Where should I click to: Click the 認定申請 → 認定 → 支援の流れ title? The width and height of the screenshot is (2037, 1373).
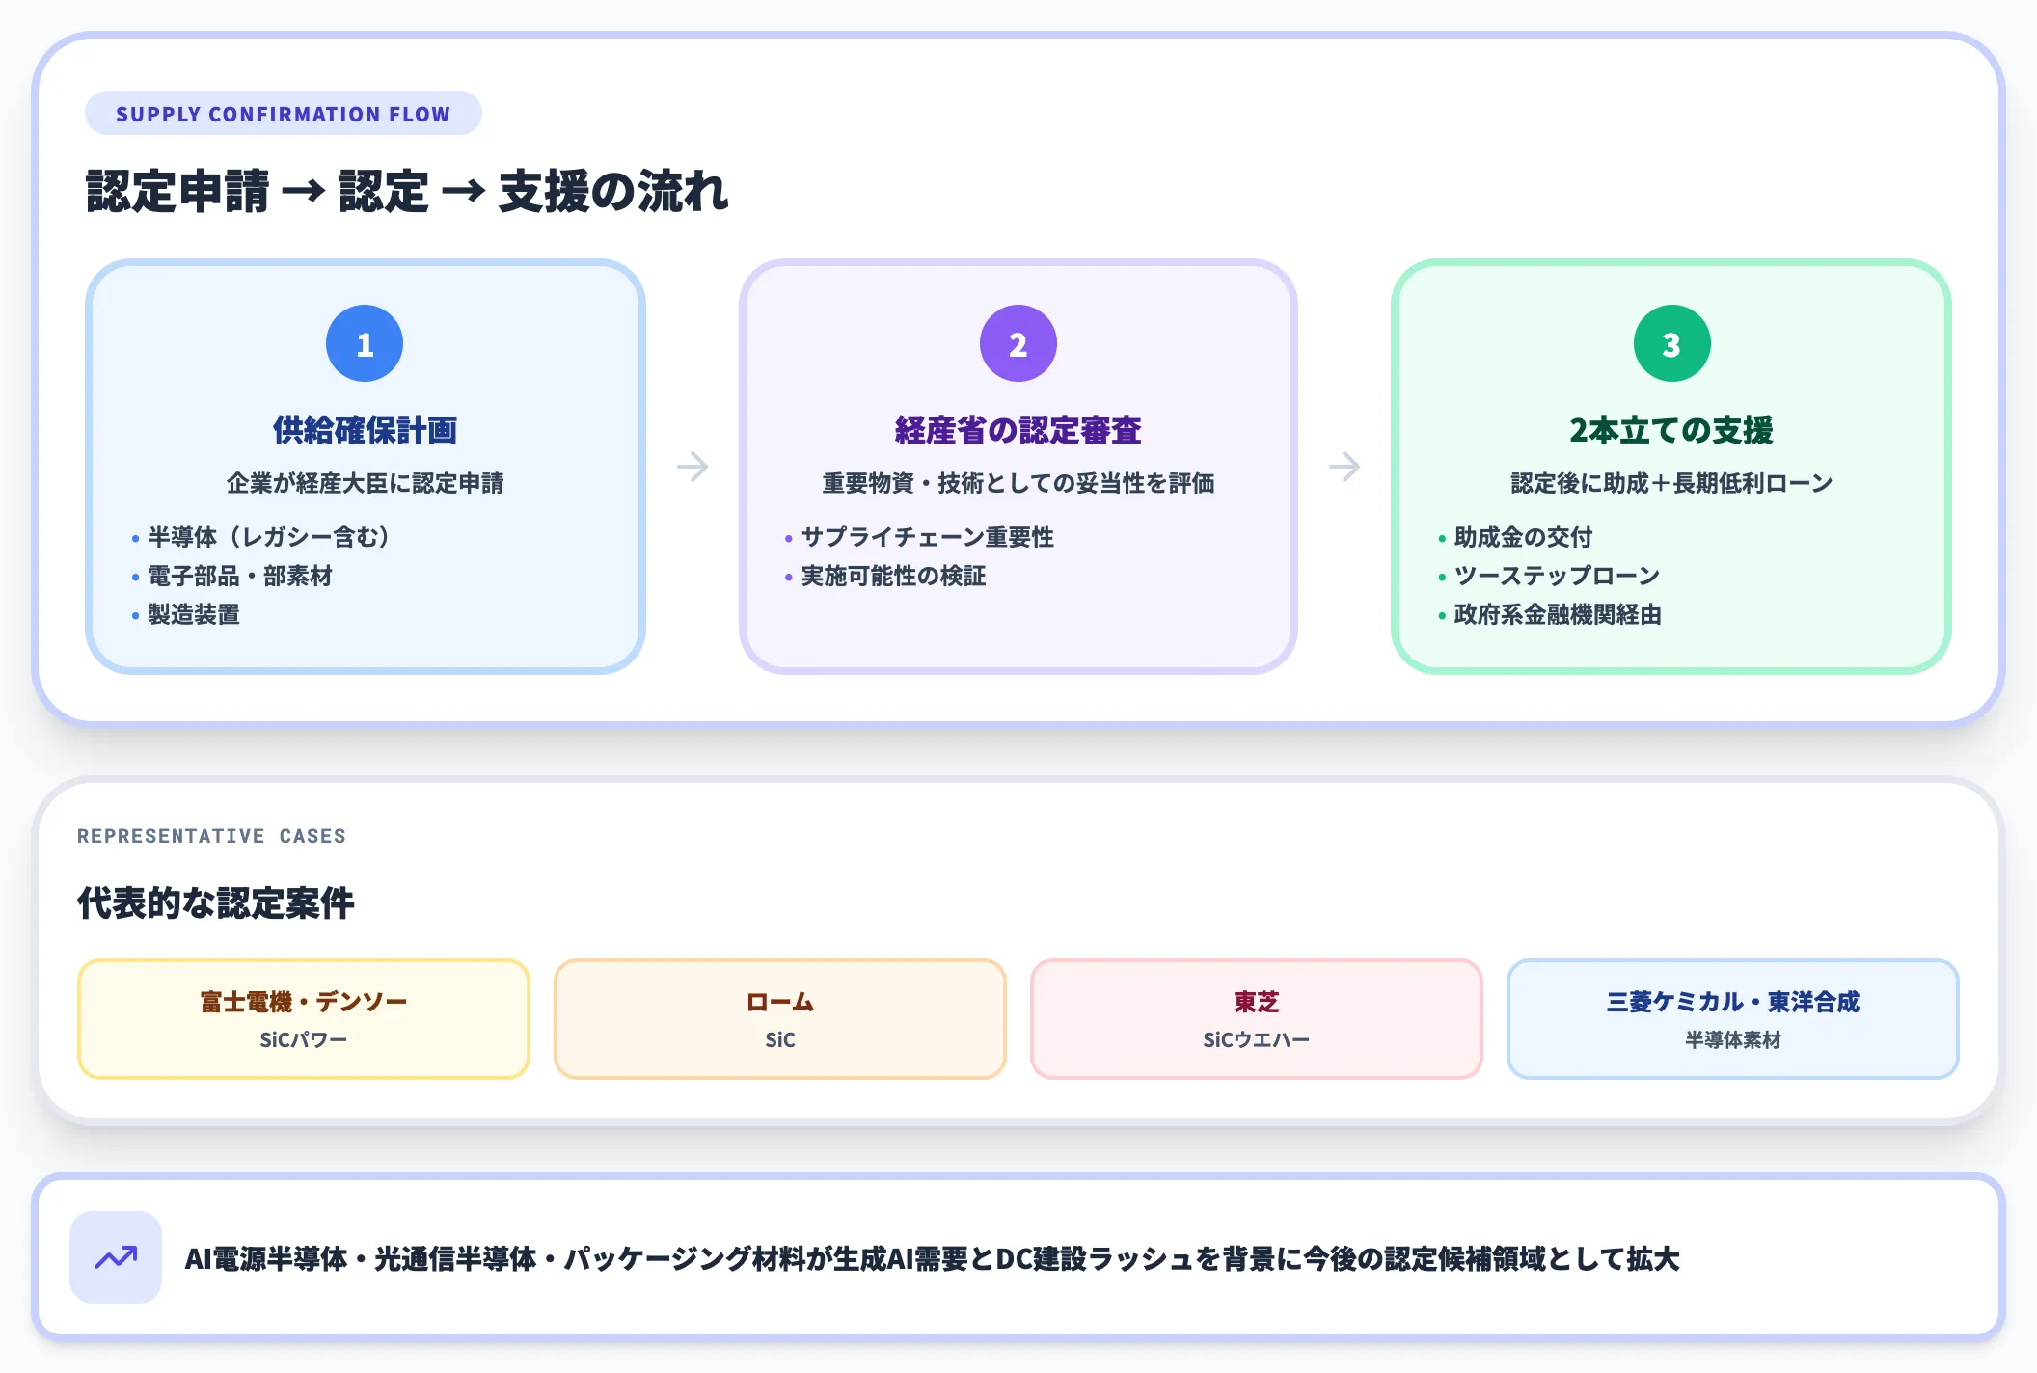pos(407,191)
